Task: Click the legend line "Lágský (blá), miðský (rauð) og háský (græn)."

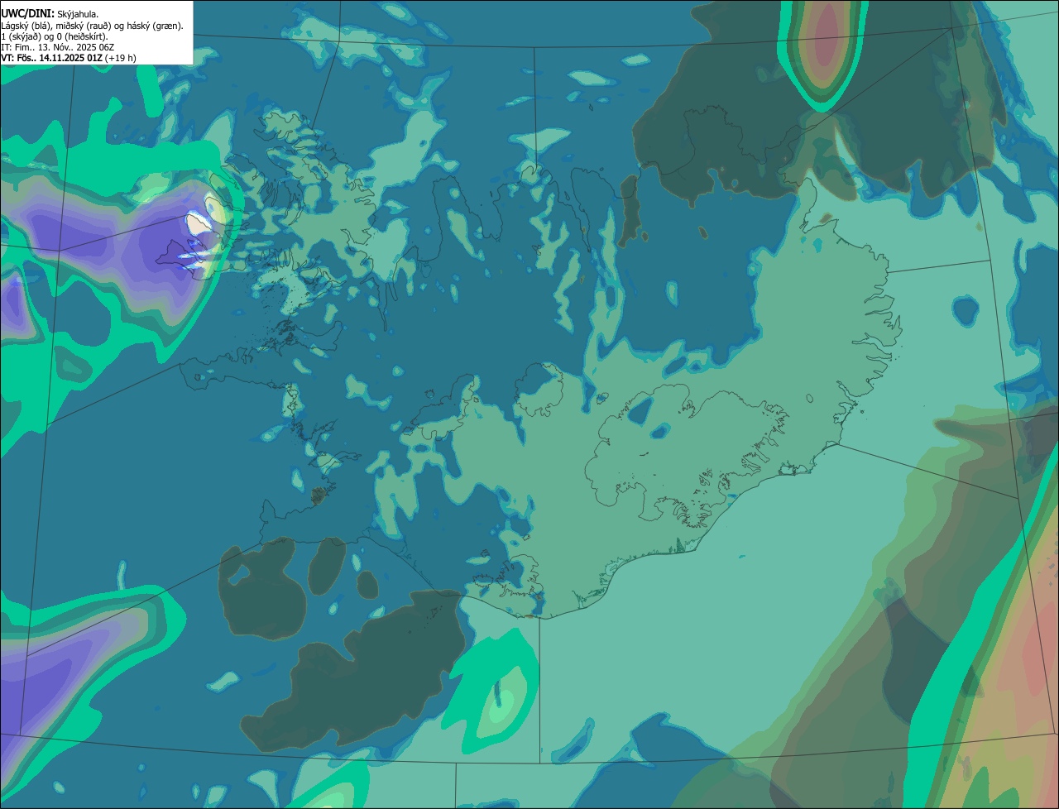Action: pos(92,26)
